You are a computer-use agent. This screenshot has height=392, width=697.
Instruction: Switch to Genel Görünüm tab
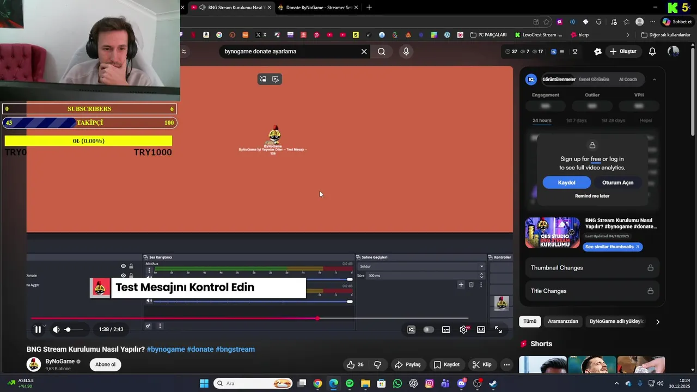(594, 79)
